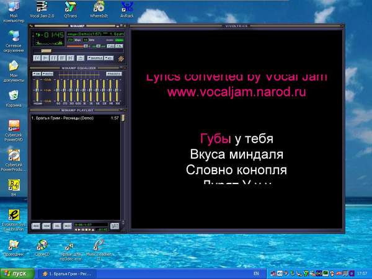Click the Winamp lightning bolt logo

[x=121, y=58]
